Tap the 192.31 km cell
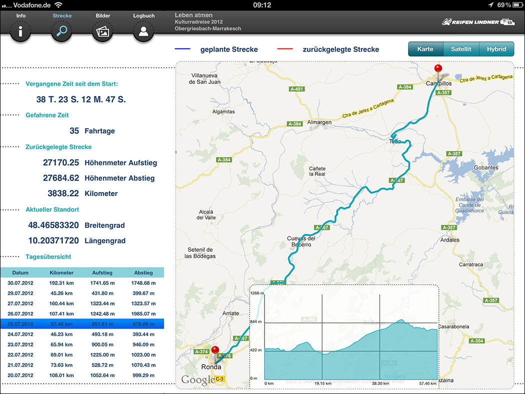 61,283
